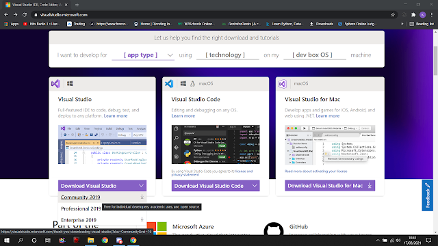
Task: Click the Linux penguin icon on VS Code card
Action: click(192, 83)
